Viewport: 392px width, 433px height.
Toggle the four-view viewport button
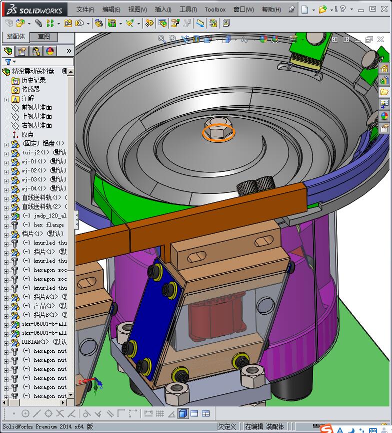point(206,413)
